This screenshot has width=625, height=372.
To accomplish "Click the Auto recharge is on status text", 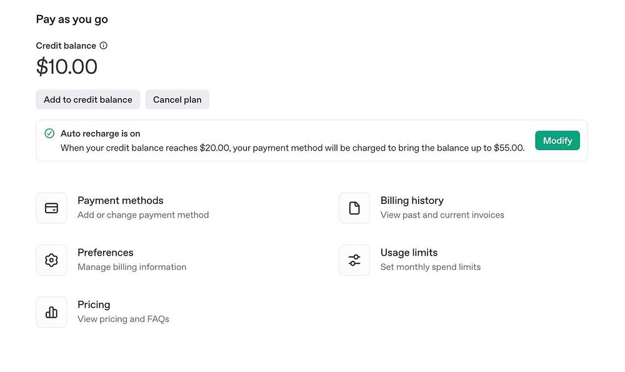I will 100,133.
